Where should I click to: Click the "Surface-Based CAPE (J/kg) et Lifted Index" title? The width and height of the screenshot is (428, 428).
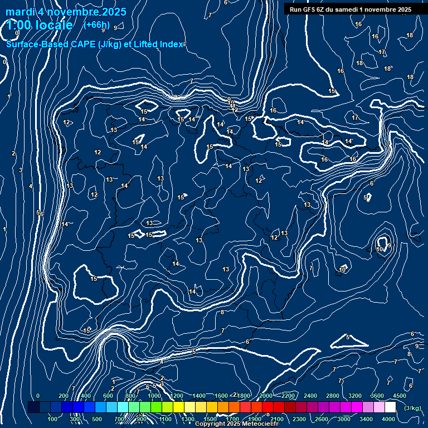[x=94, y=44]
